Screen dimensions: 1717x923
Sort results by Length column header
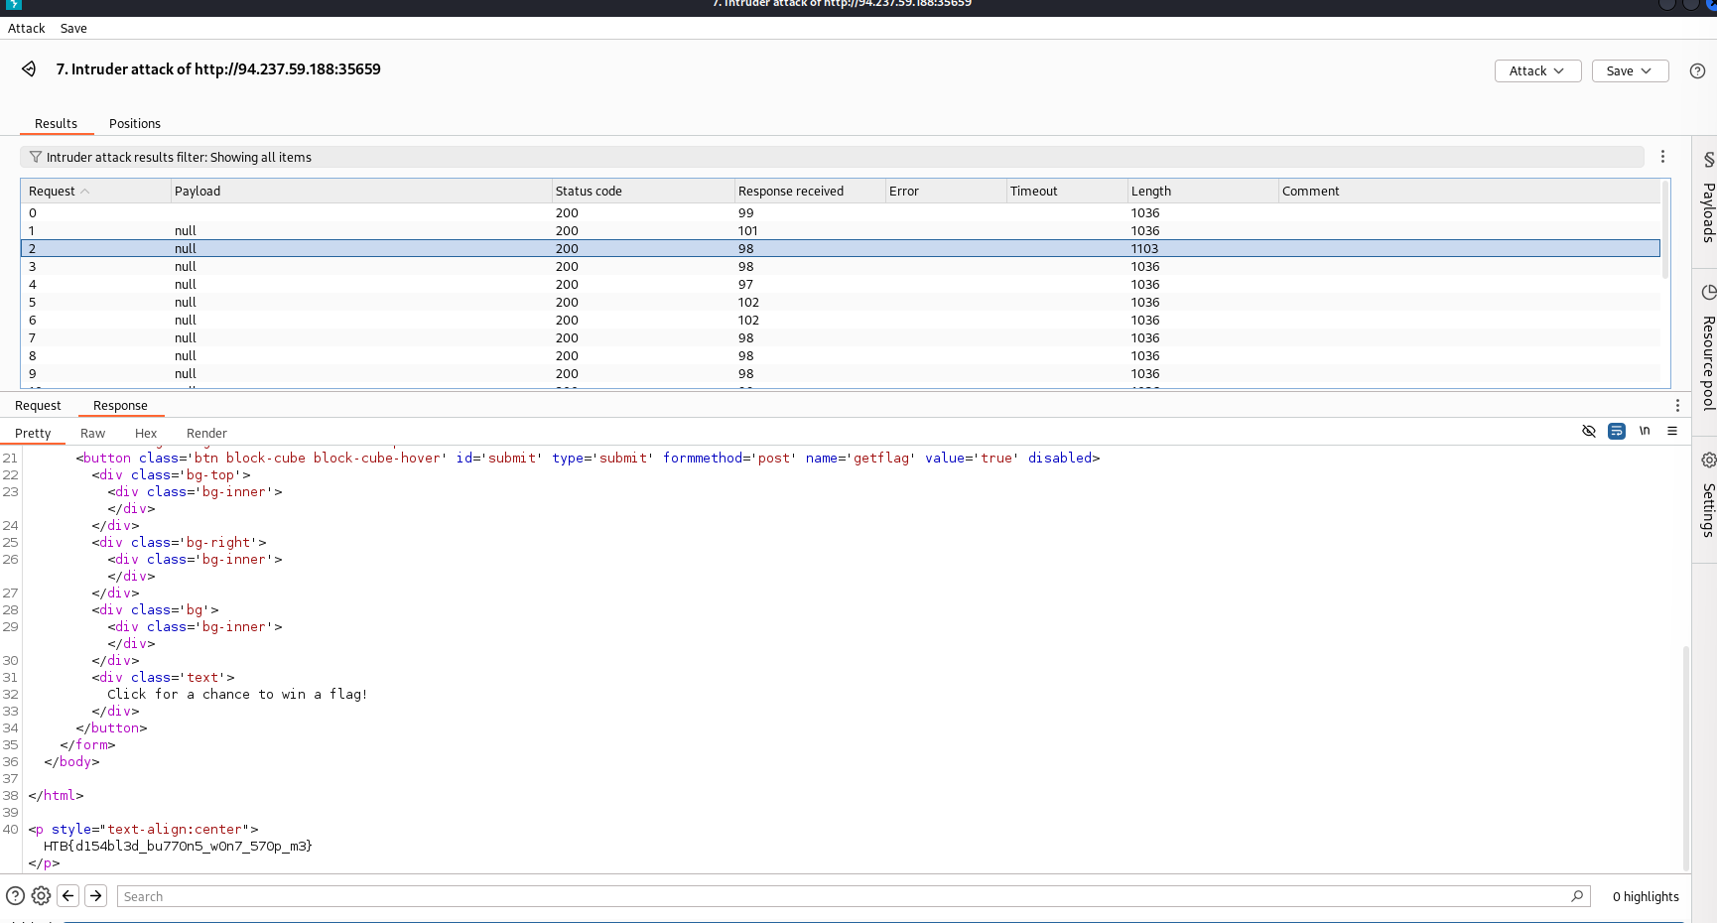click(x=1151, y=192)
